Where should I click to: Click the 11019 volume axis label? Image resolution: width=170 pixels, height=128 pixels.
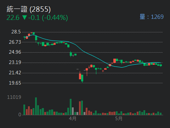pos(14,97)
